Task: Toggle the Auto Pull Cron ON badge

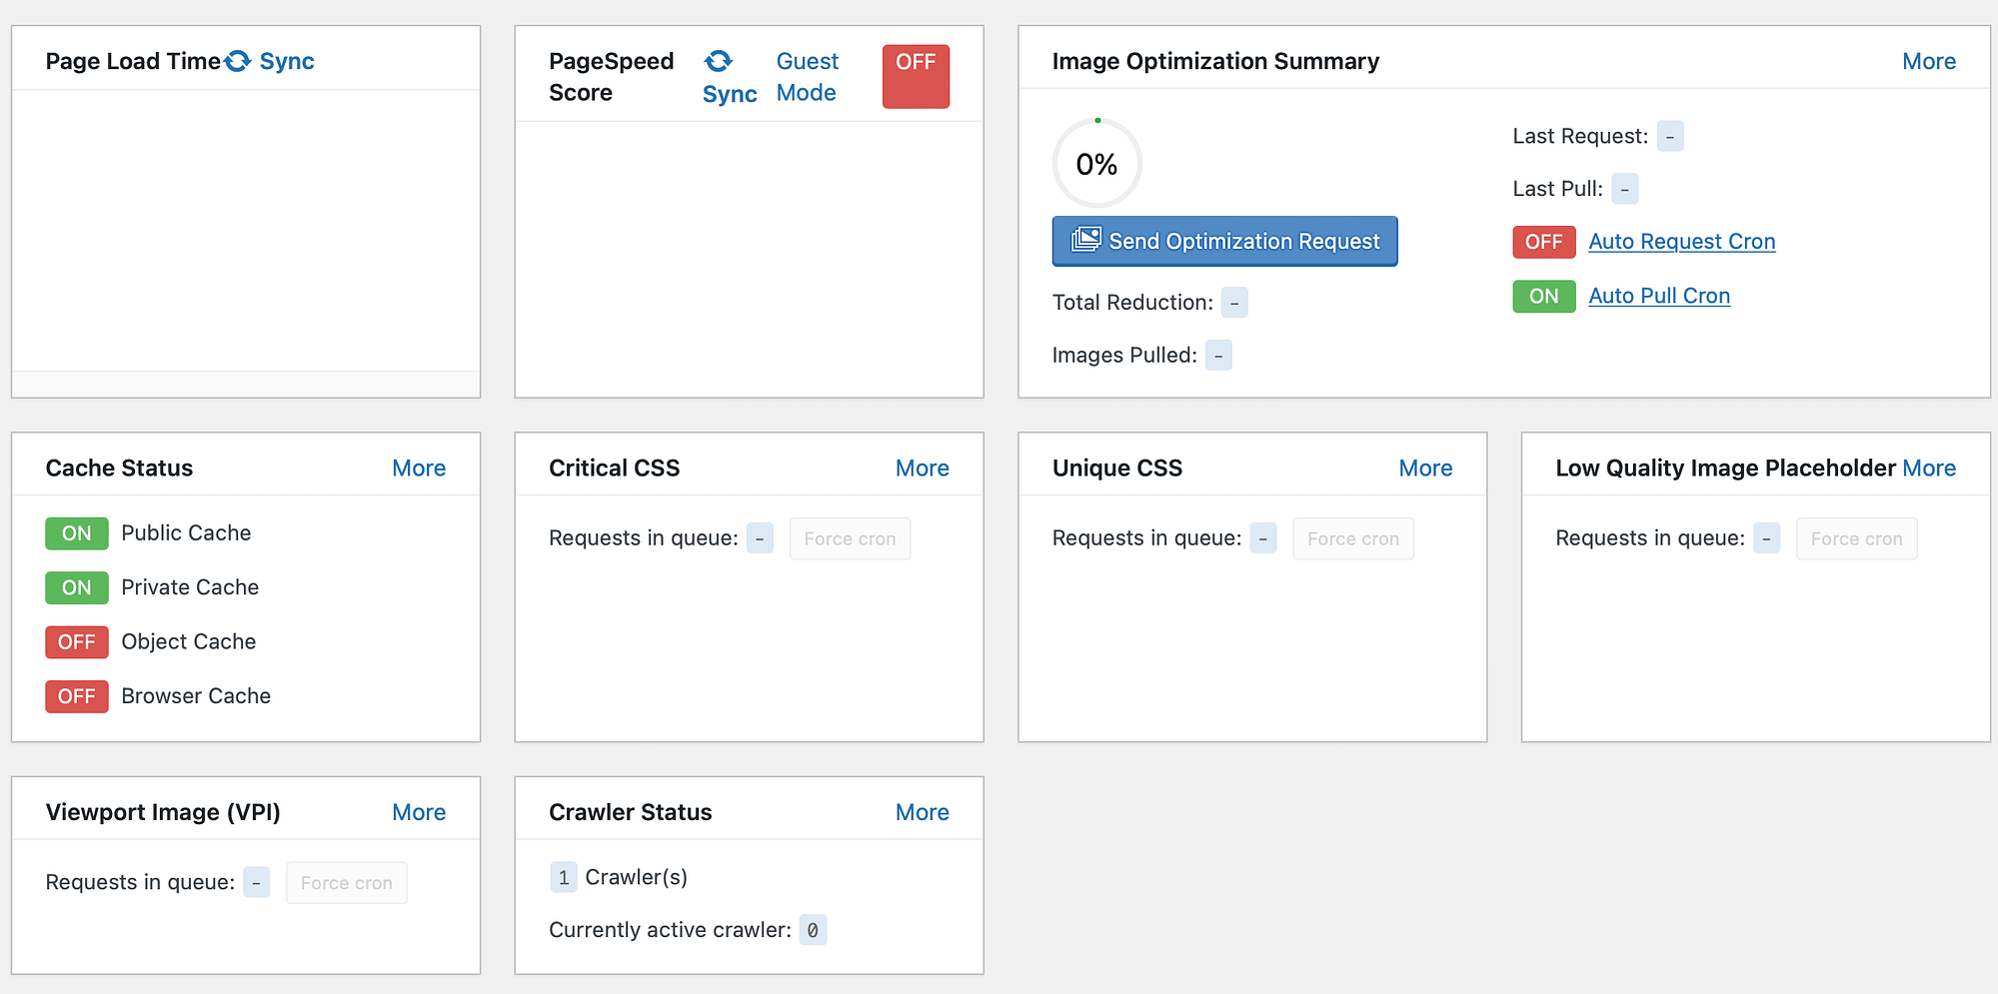Action: [1543, 296]
